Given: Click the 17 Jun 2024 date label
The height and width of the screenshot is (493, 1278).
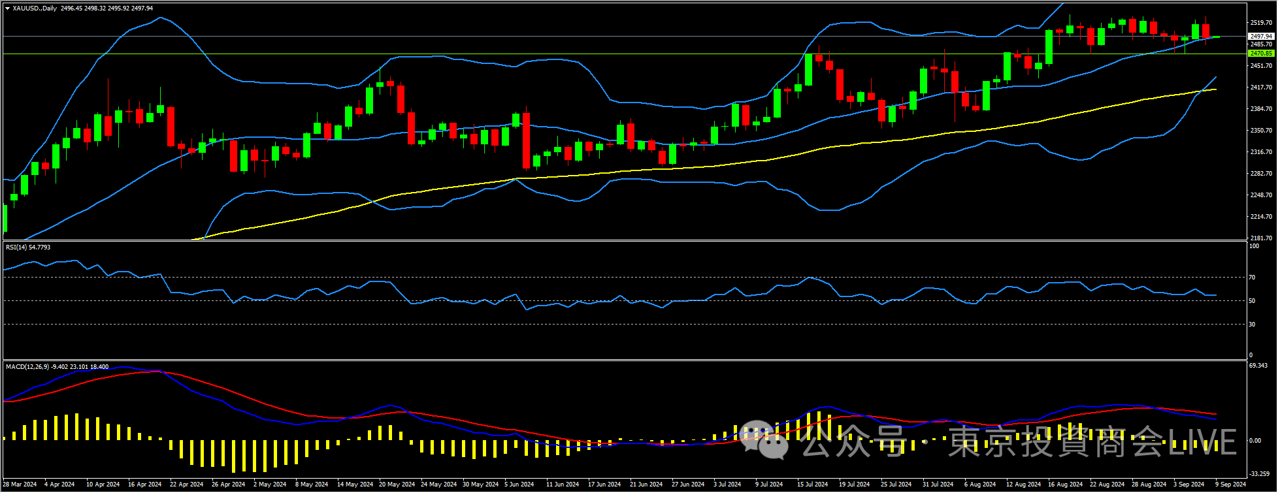Looking at the screenshot, I should 604,485.
